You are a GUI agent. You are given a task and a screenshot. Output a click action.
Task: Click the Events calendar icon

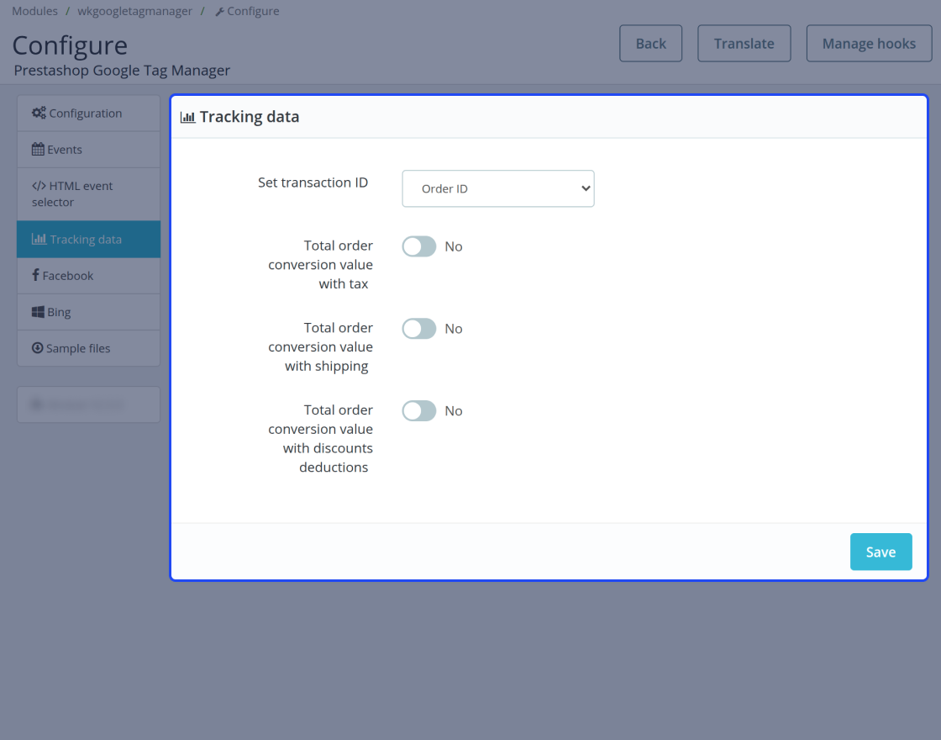coord(38,150)
